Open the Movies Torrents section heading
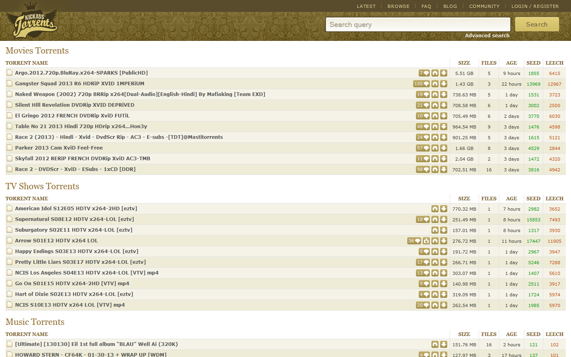The width and height of the screenshot is (571, 357). [x=37, y=50]
